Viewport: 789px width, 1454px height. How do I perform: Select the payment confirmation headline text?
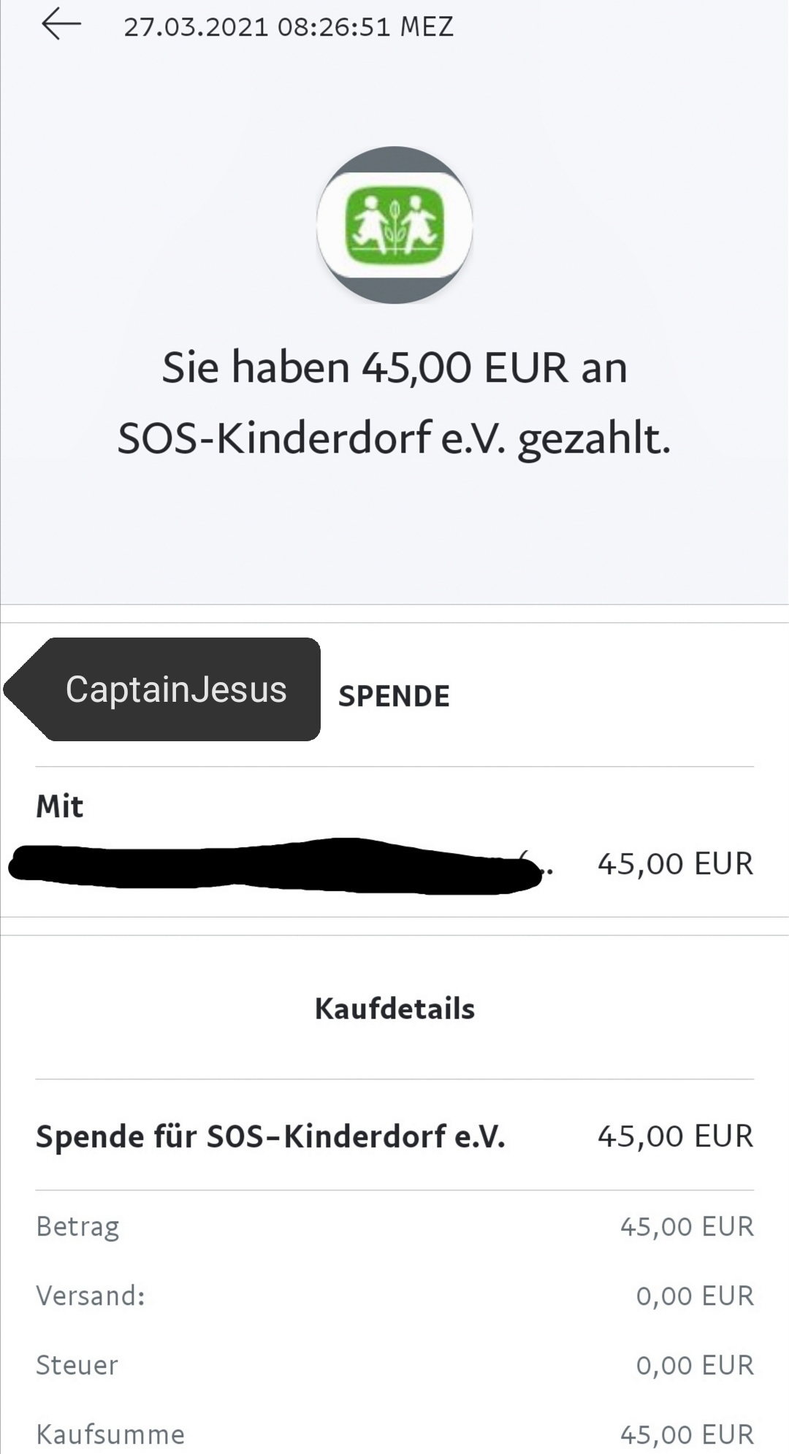click(x=394, y=402)
